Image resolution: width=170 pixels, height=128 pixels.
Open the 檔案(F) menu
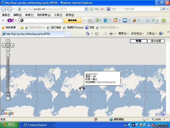[x=6, y=15]
